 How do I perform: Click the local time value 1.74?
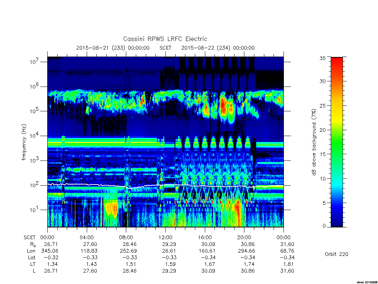tap(249, 264)
